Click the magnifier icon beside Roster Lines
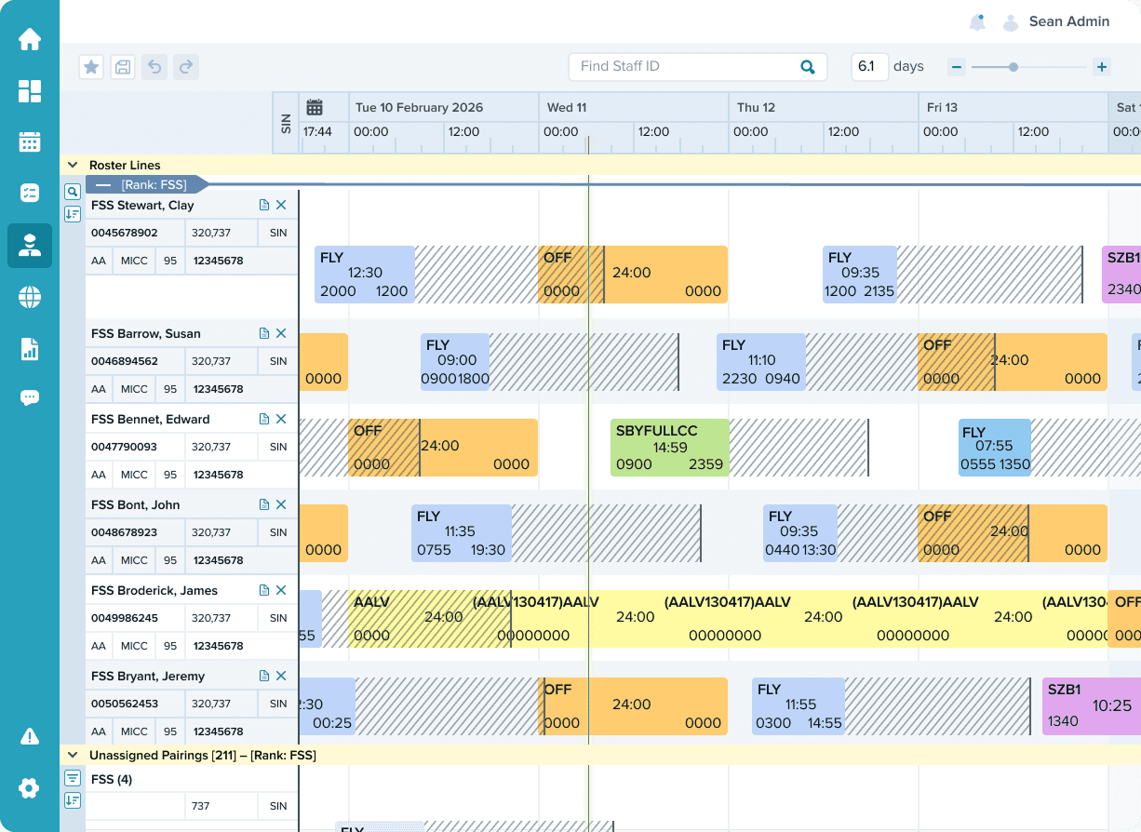 tap(72, 193)
